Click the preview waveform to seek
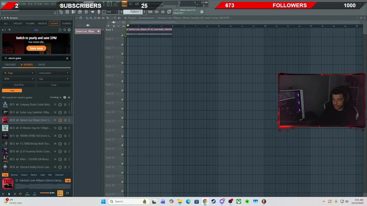 pyautogui.click(x=43, y=187)
